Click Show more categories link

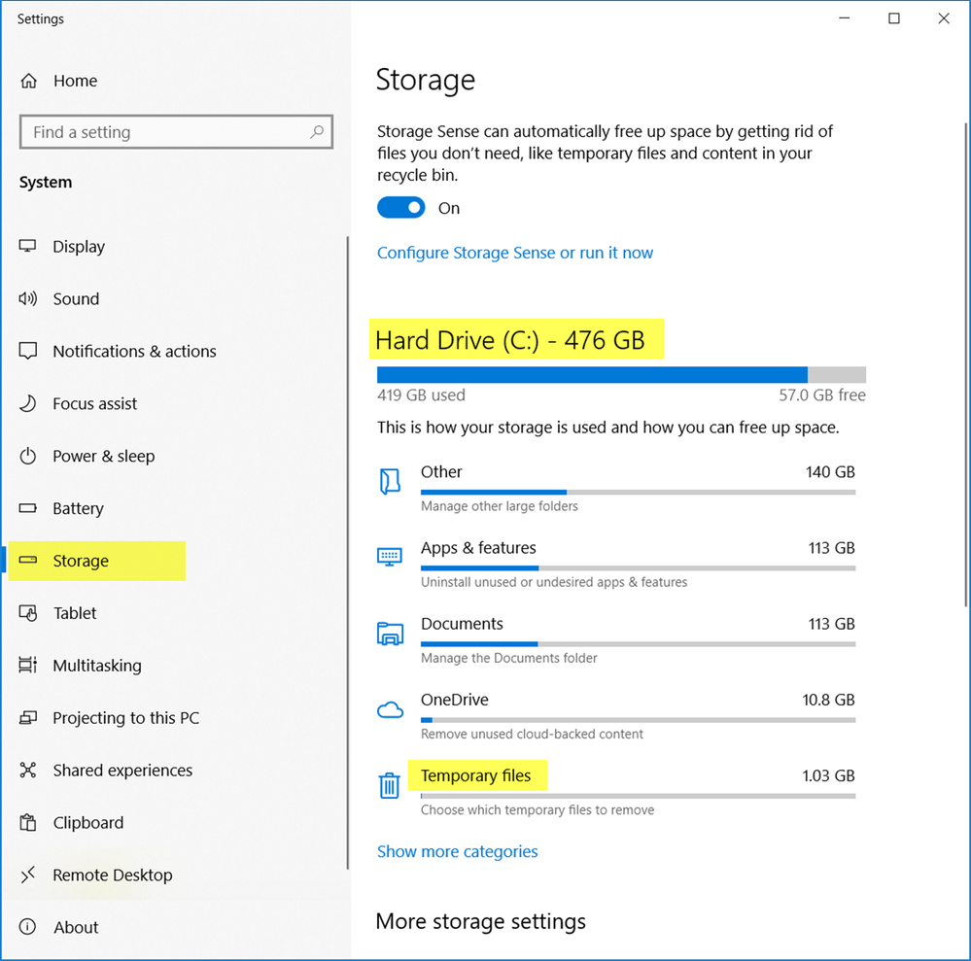(458, 851)
